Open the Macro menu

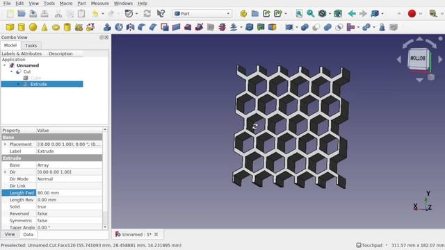click(x=66, y=3)
